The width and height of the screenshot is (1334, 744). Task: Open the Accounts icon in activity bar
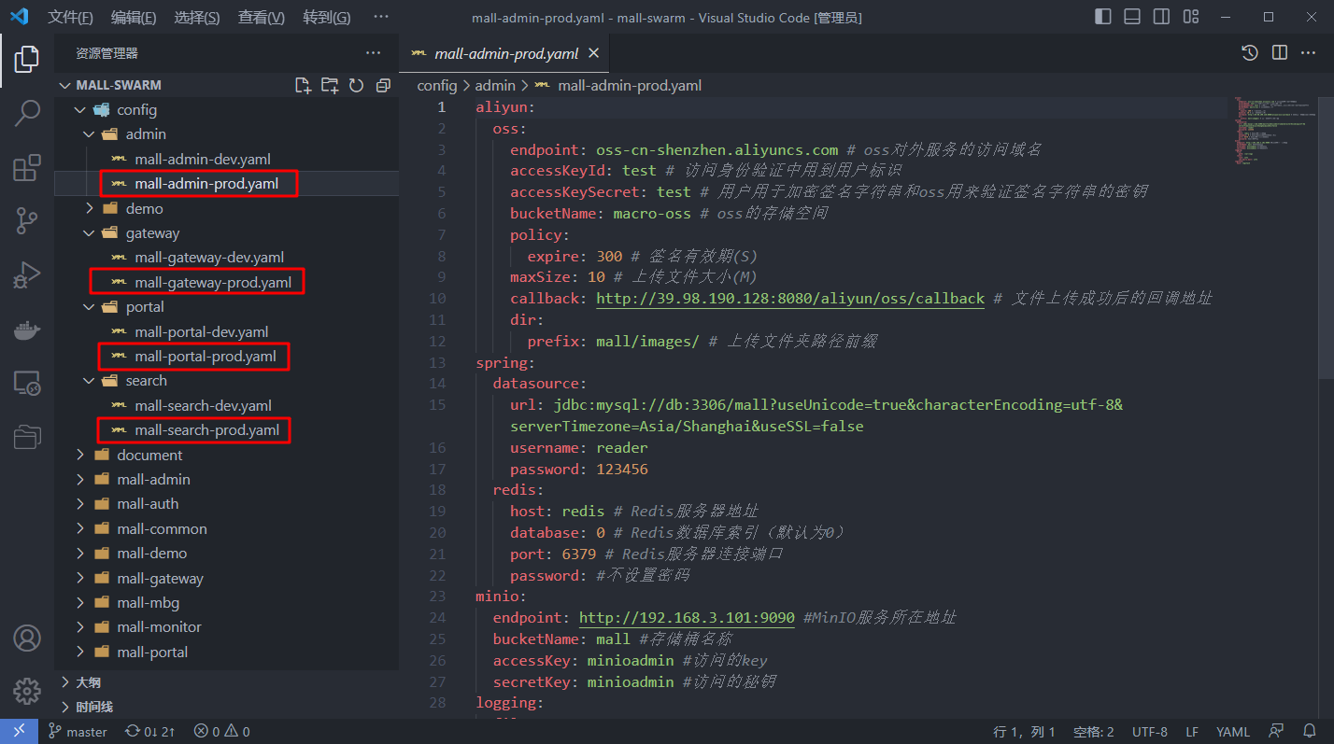27,639
